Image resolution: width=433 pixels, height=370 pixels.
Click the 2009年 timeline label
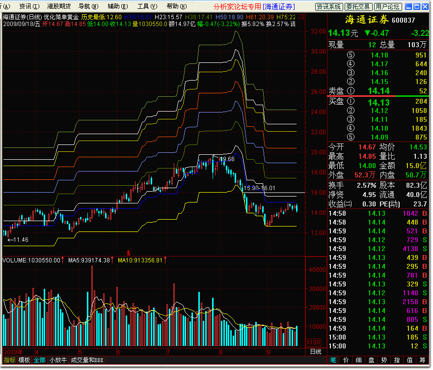click(13, 353)
